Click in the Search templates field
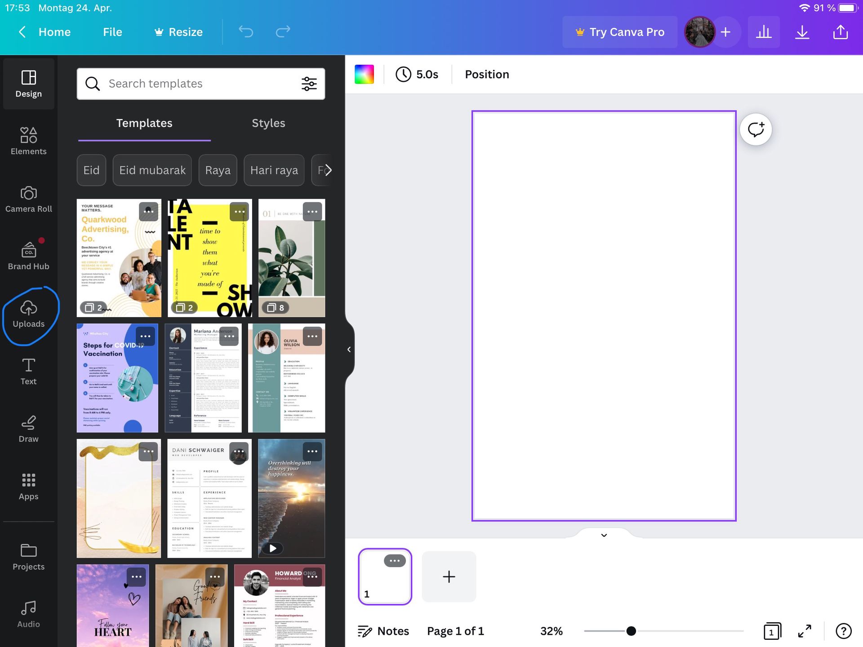The image size is (863, 647). [x=201, y=84]
